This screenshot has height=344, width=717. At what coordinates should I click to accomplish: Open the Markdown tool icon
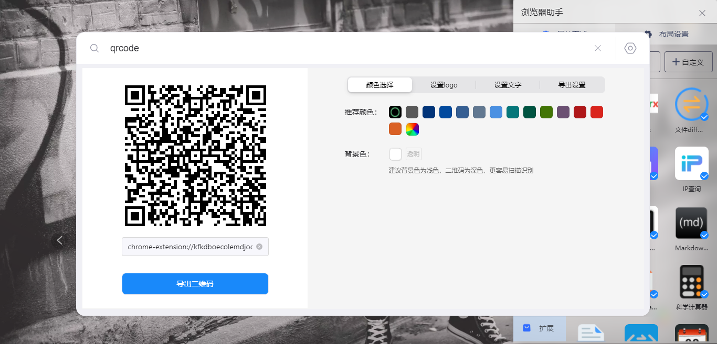pyautogui.click(x=691, y=222)
